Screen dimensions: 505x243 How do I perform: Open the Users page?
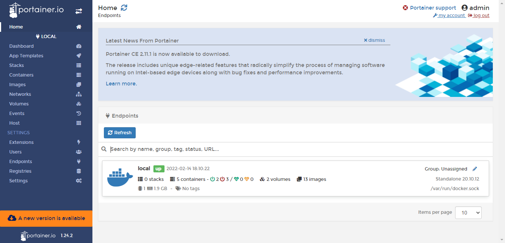pyautogui.click(x=46, y=152)
